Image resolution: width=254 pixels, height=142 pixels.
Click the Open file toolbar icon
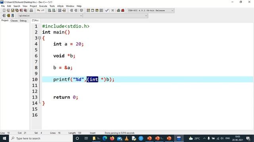8,11
